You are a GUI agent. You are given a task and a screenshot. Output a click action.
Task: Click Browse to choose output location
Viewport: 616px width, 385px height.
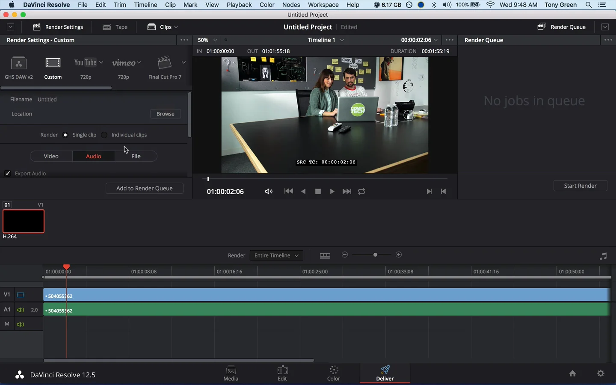[x=165, y=114]
